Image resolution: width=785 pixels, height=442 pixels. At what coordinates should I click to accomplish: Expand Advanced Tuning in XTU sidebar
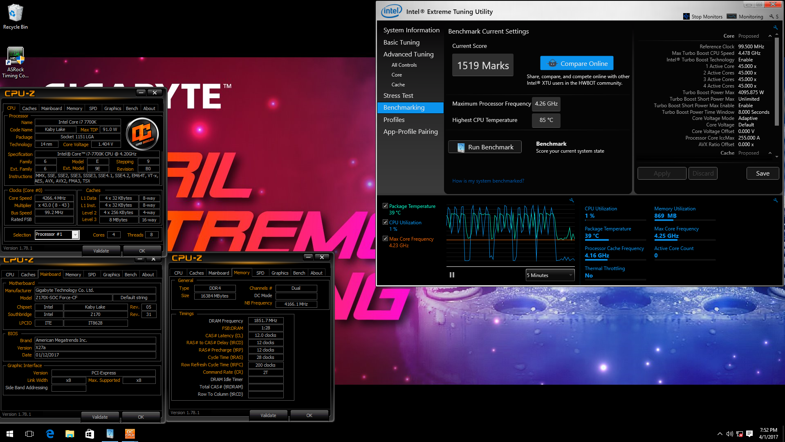coord(408,54)
